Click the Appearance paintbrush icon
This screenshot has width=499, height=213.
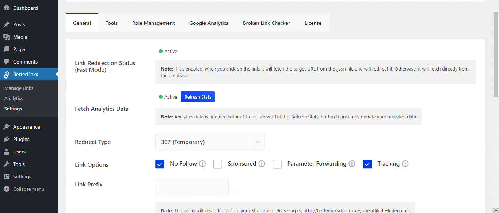[x=7, y=127]
